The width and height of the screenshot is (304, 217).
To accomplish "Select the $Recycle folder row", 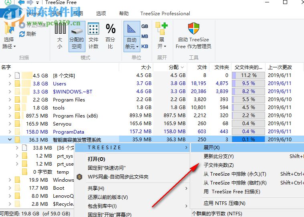I will pyautogui.click(x=37, y=204).
